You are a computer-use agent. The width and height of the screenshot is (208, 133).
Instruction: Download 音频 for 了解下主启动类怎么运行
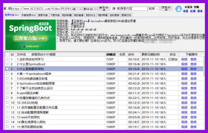coord(193,88)
